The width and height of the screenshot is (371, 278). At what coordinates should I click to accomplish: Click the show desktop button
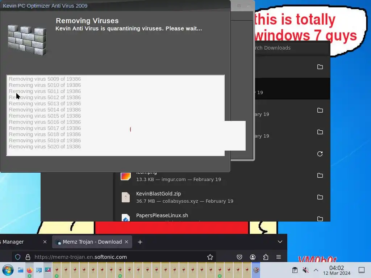pos(362,270)
